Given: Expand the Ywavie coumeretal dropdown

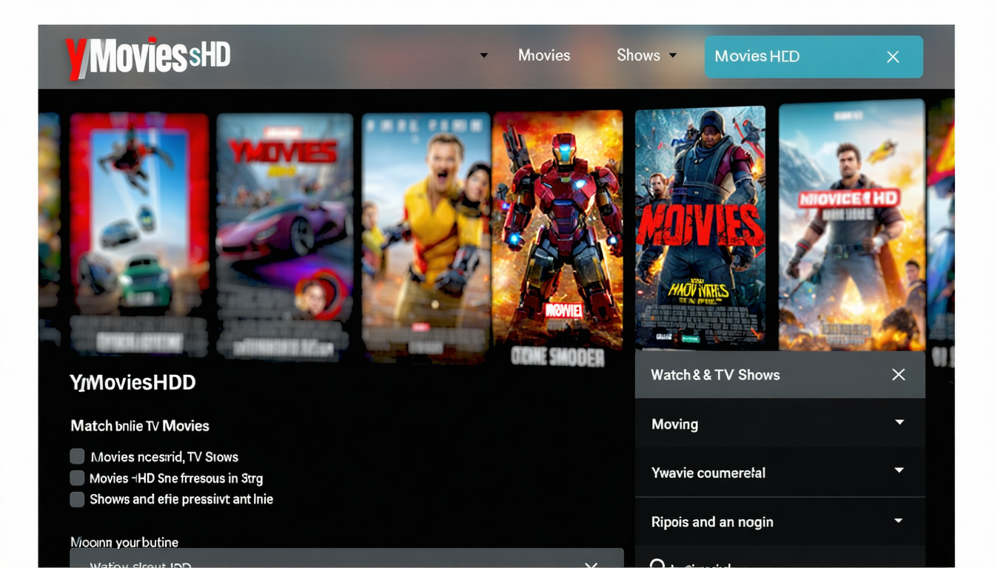Looking at the screenshot, I should click(899, 471).
